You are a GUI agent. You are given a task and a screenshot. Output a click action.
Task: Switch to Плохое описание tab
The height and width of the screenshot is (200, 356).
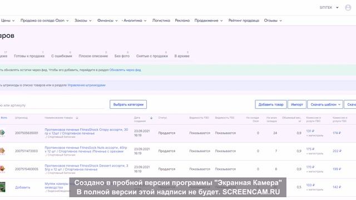[93, 56]
